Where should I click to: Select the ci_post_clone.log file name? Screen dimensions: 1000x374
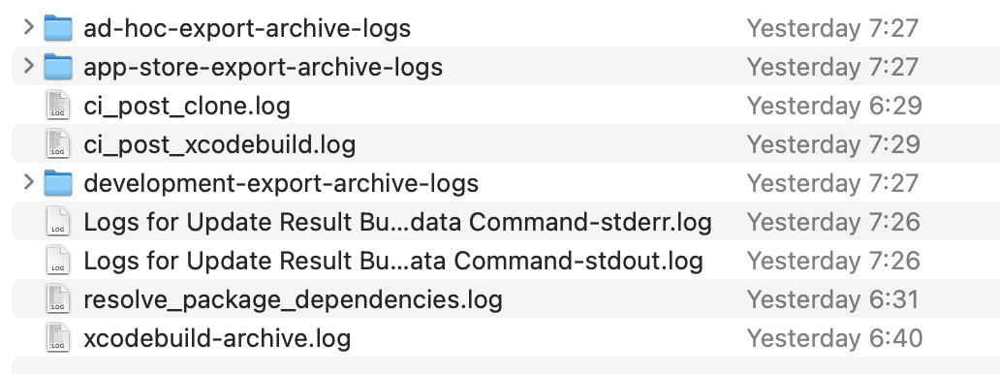(187, 106)
